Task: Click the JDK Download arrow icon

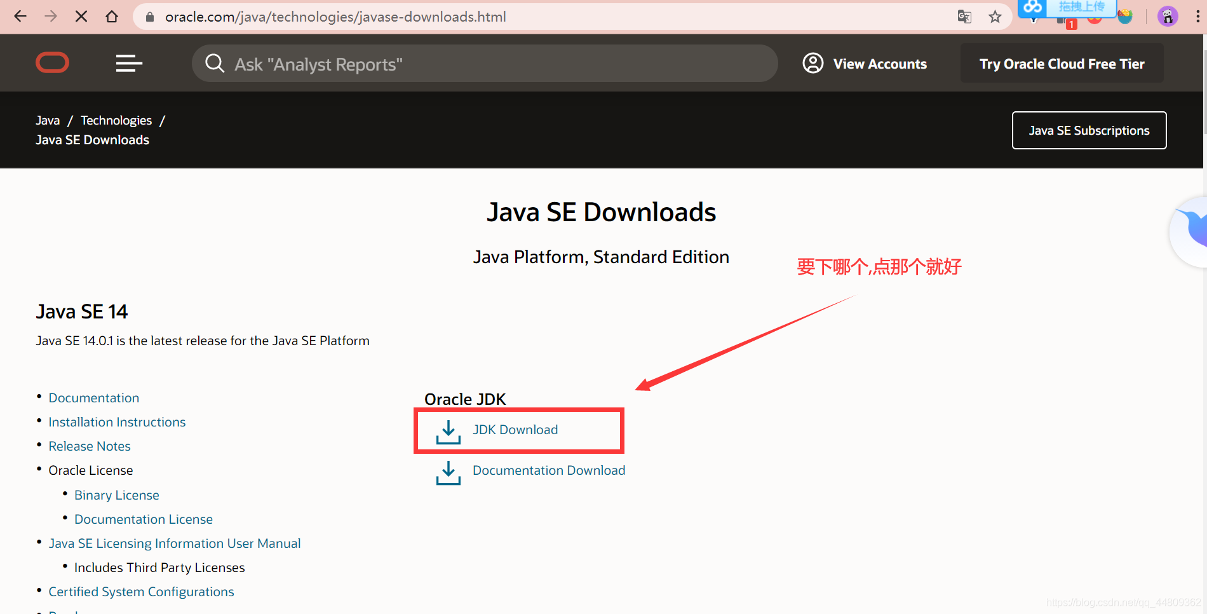Action: [x=448, y=432]
